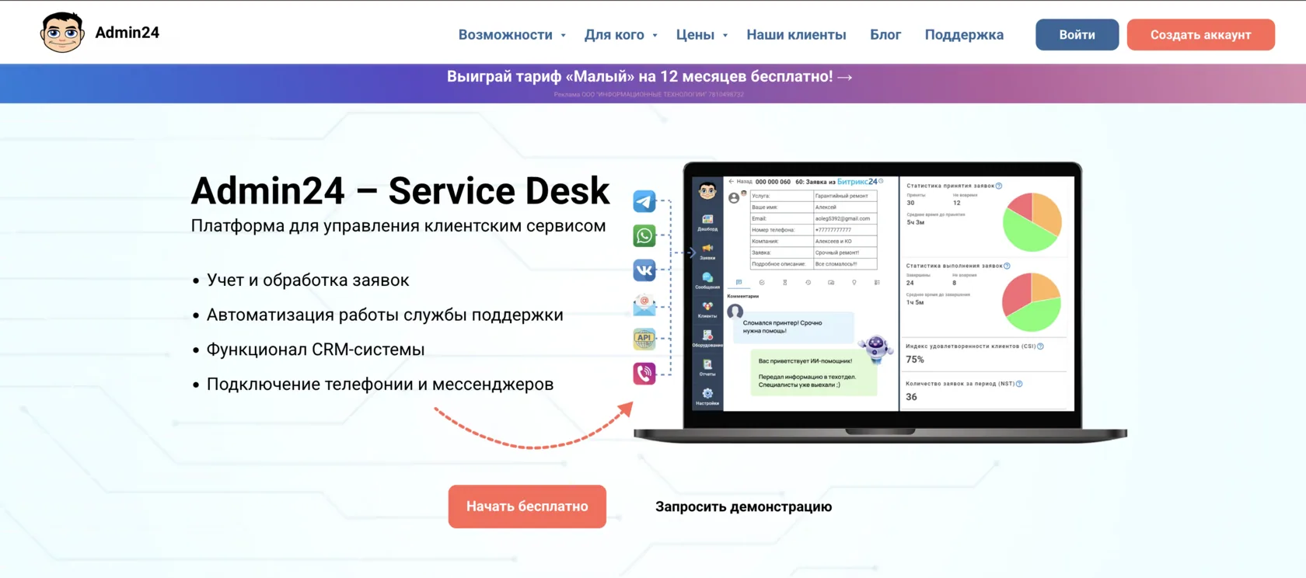Click the Битрикс24 title text

point(857,182)
